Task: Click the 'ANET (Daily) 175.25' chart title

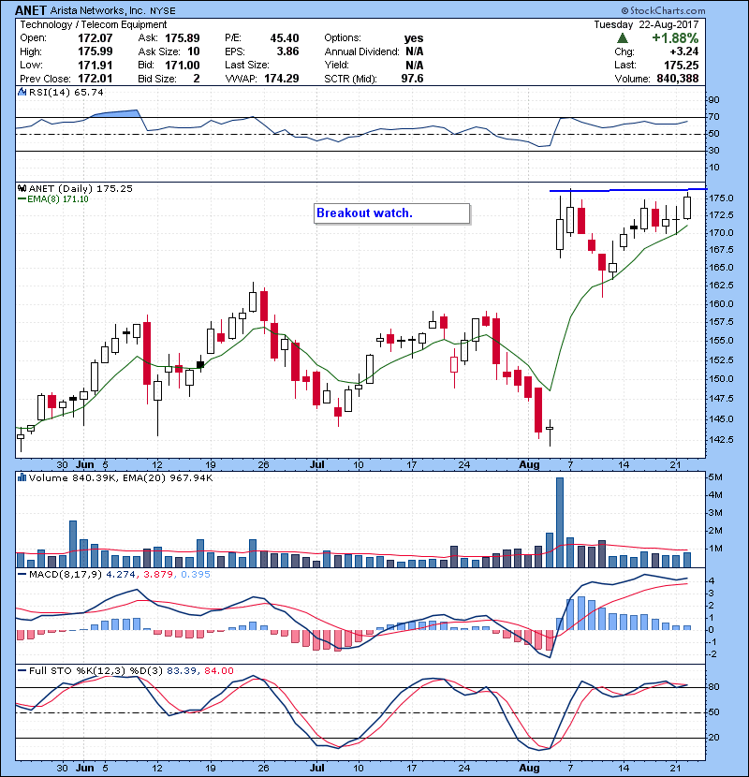Action: click(81, 188)
